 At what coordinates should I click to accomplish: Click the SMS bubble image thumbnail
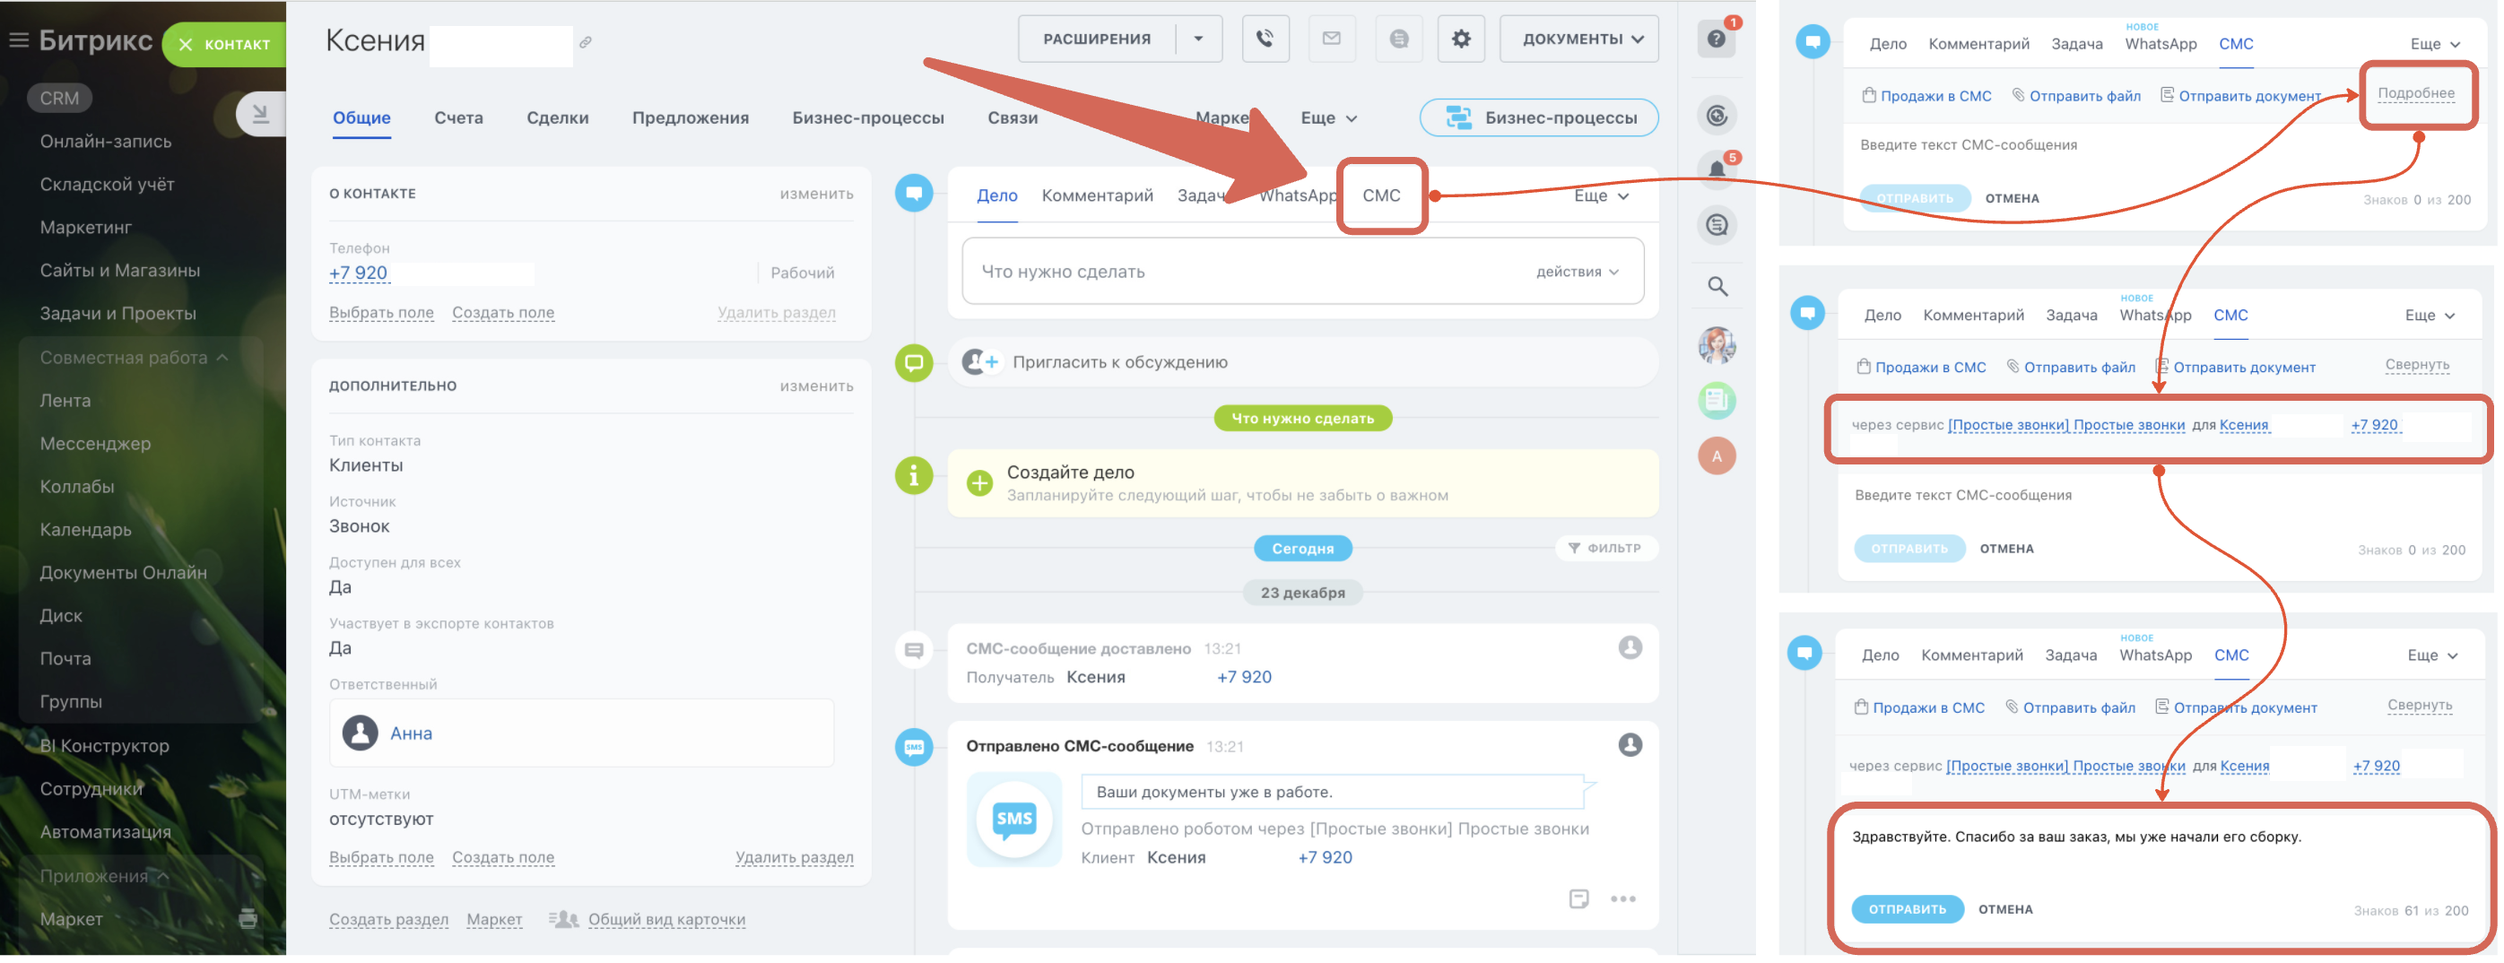point(1013,820)
